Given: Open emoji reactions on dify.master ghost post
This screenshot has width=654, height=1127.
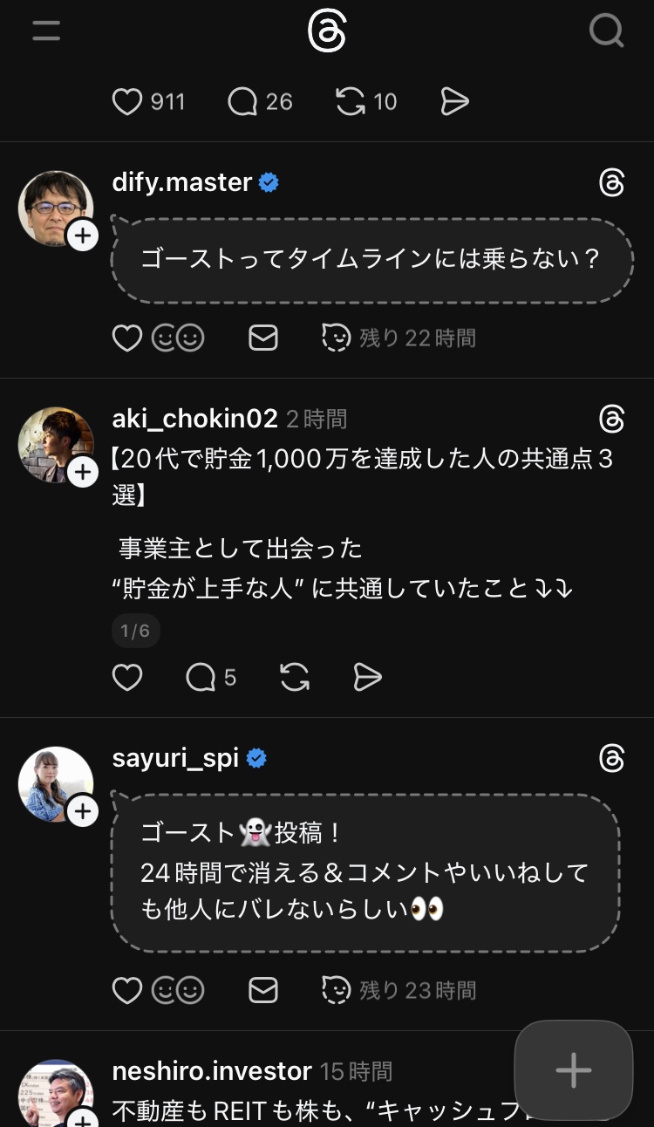Looking at the screenshot, I should 178,338.
